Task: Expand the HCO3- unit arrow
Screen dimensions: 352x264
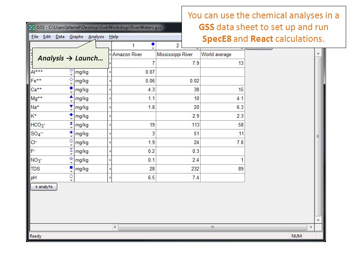Action: [110, 125]
